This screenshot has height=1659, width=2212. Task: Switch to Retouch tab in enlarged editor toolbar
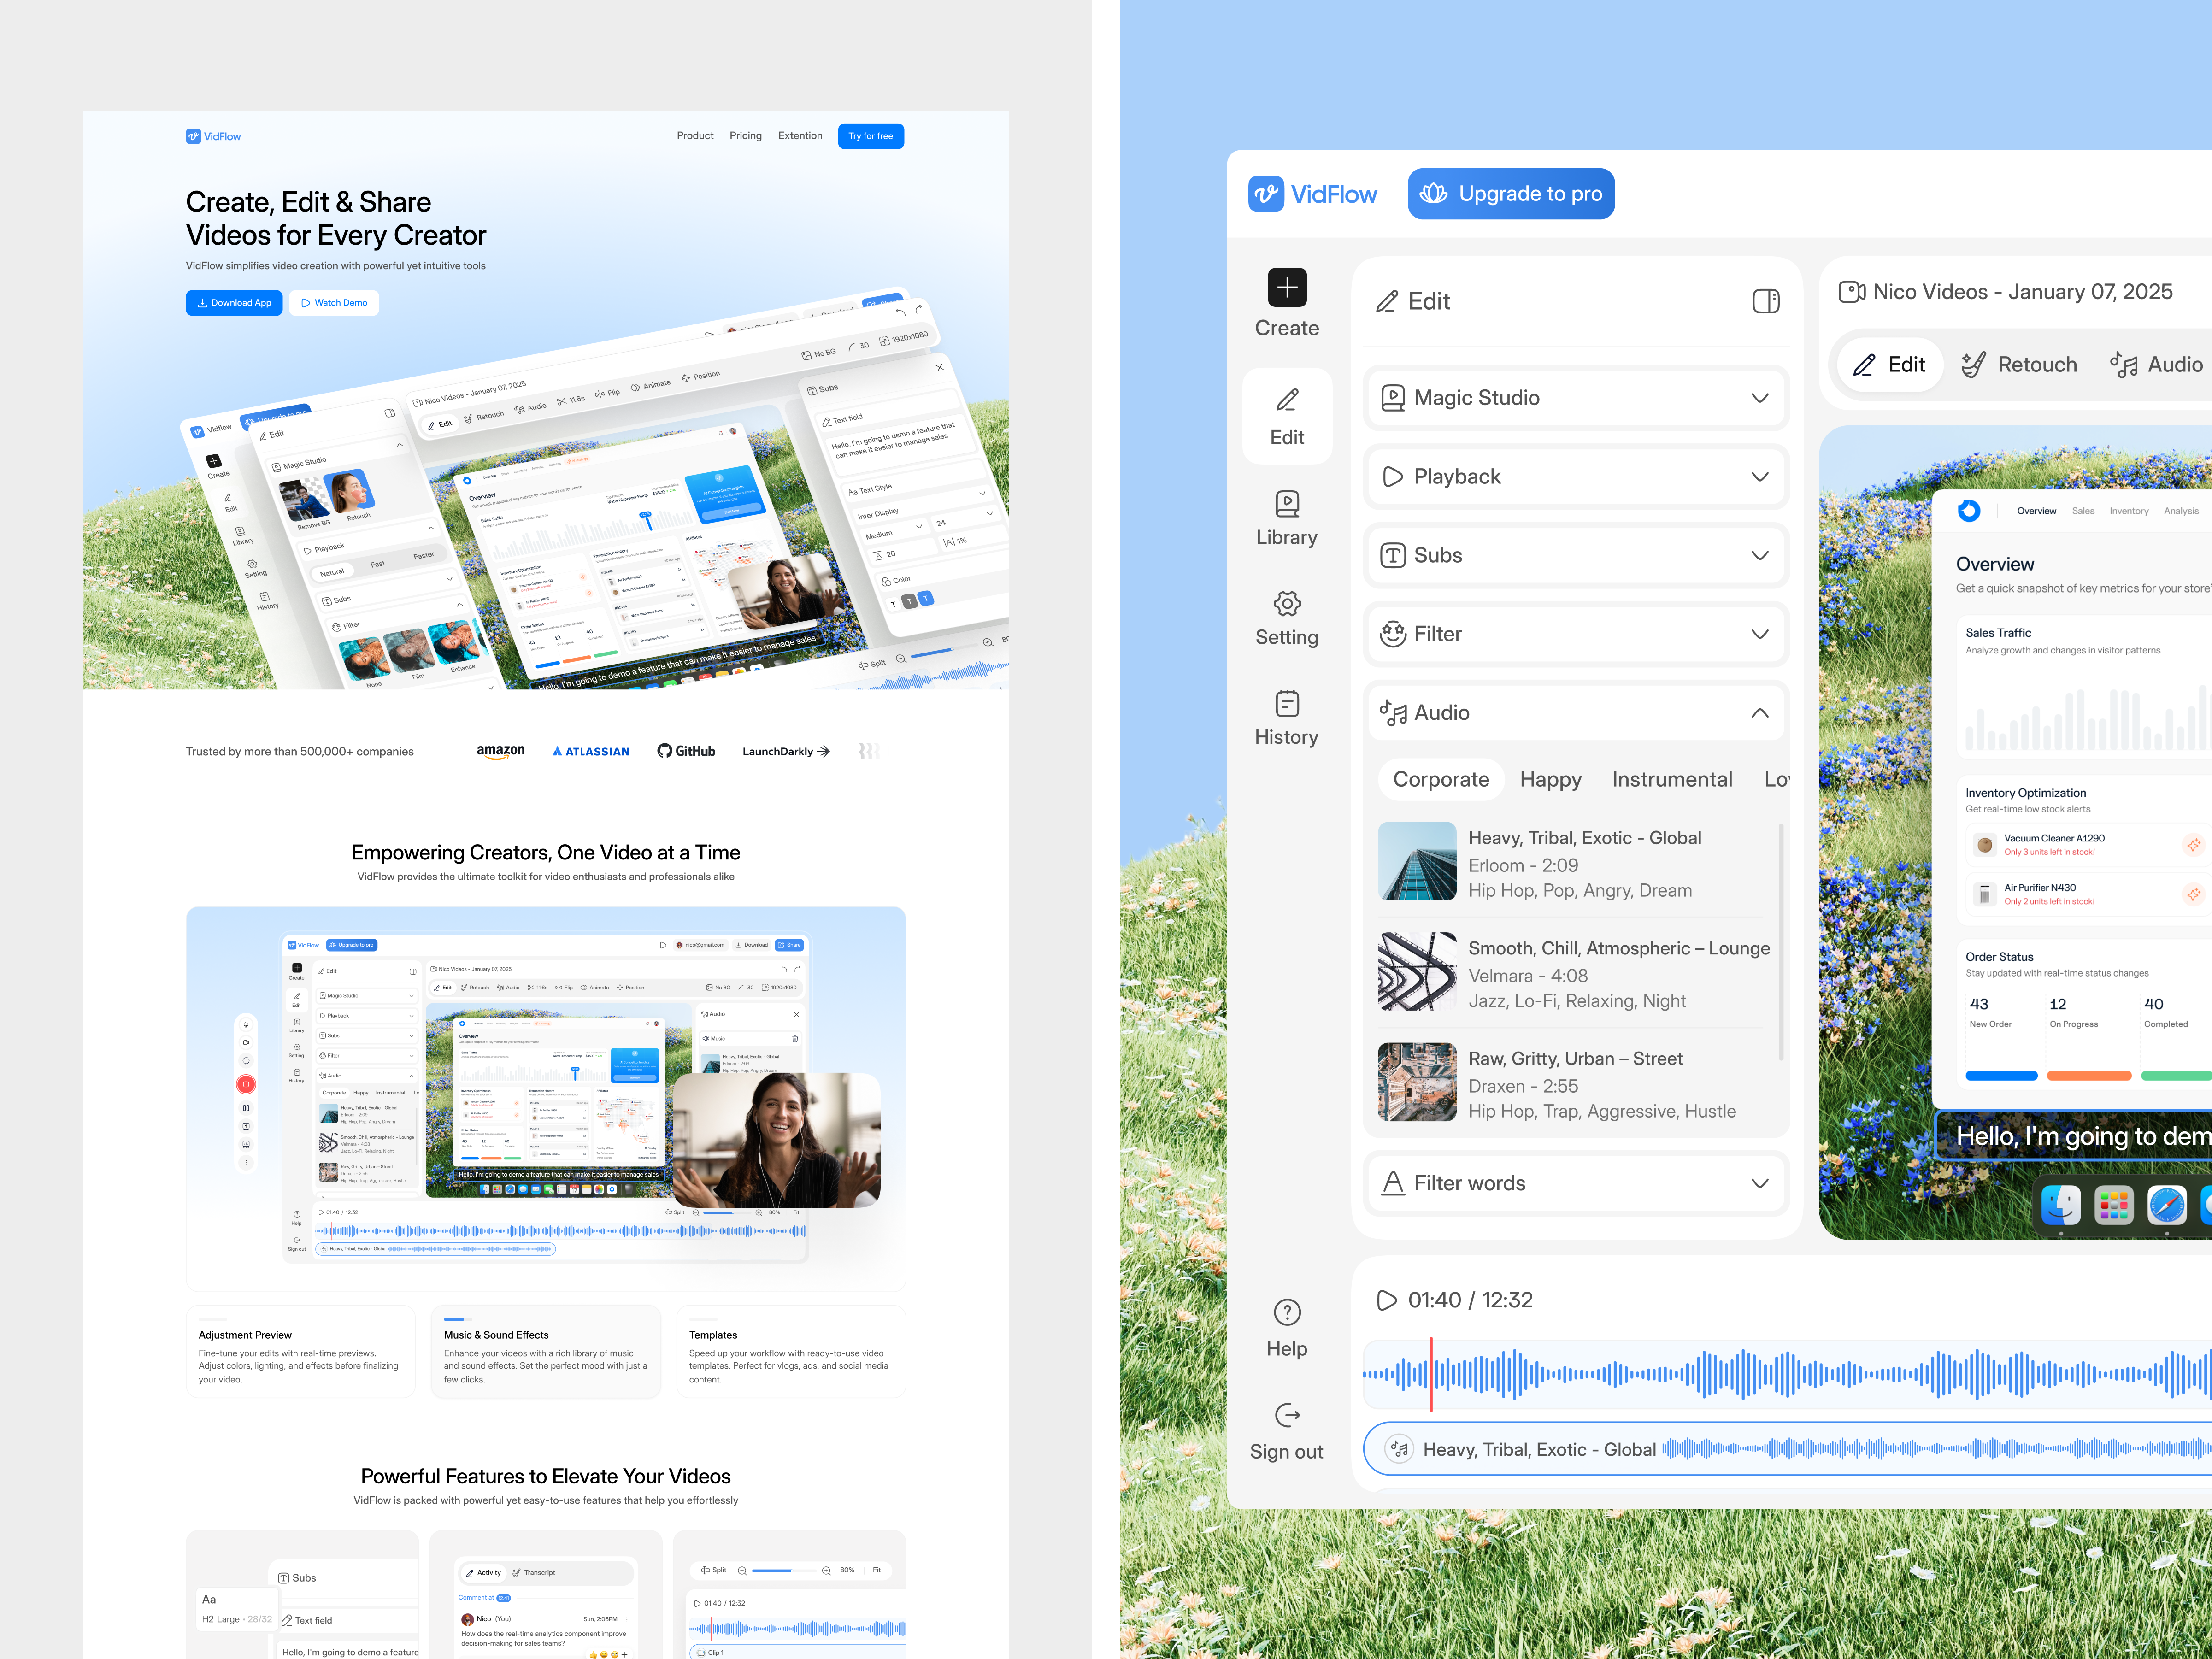coord(2018,365)
